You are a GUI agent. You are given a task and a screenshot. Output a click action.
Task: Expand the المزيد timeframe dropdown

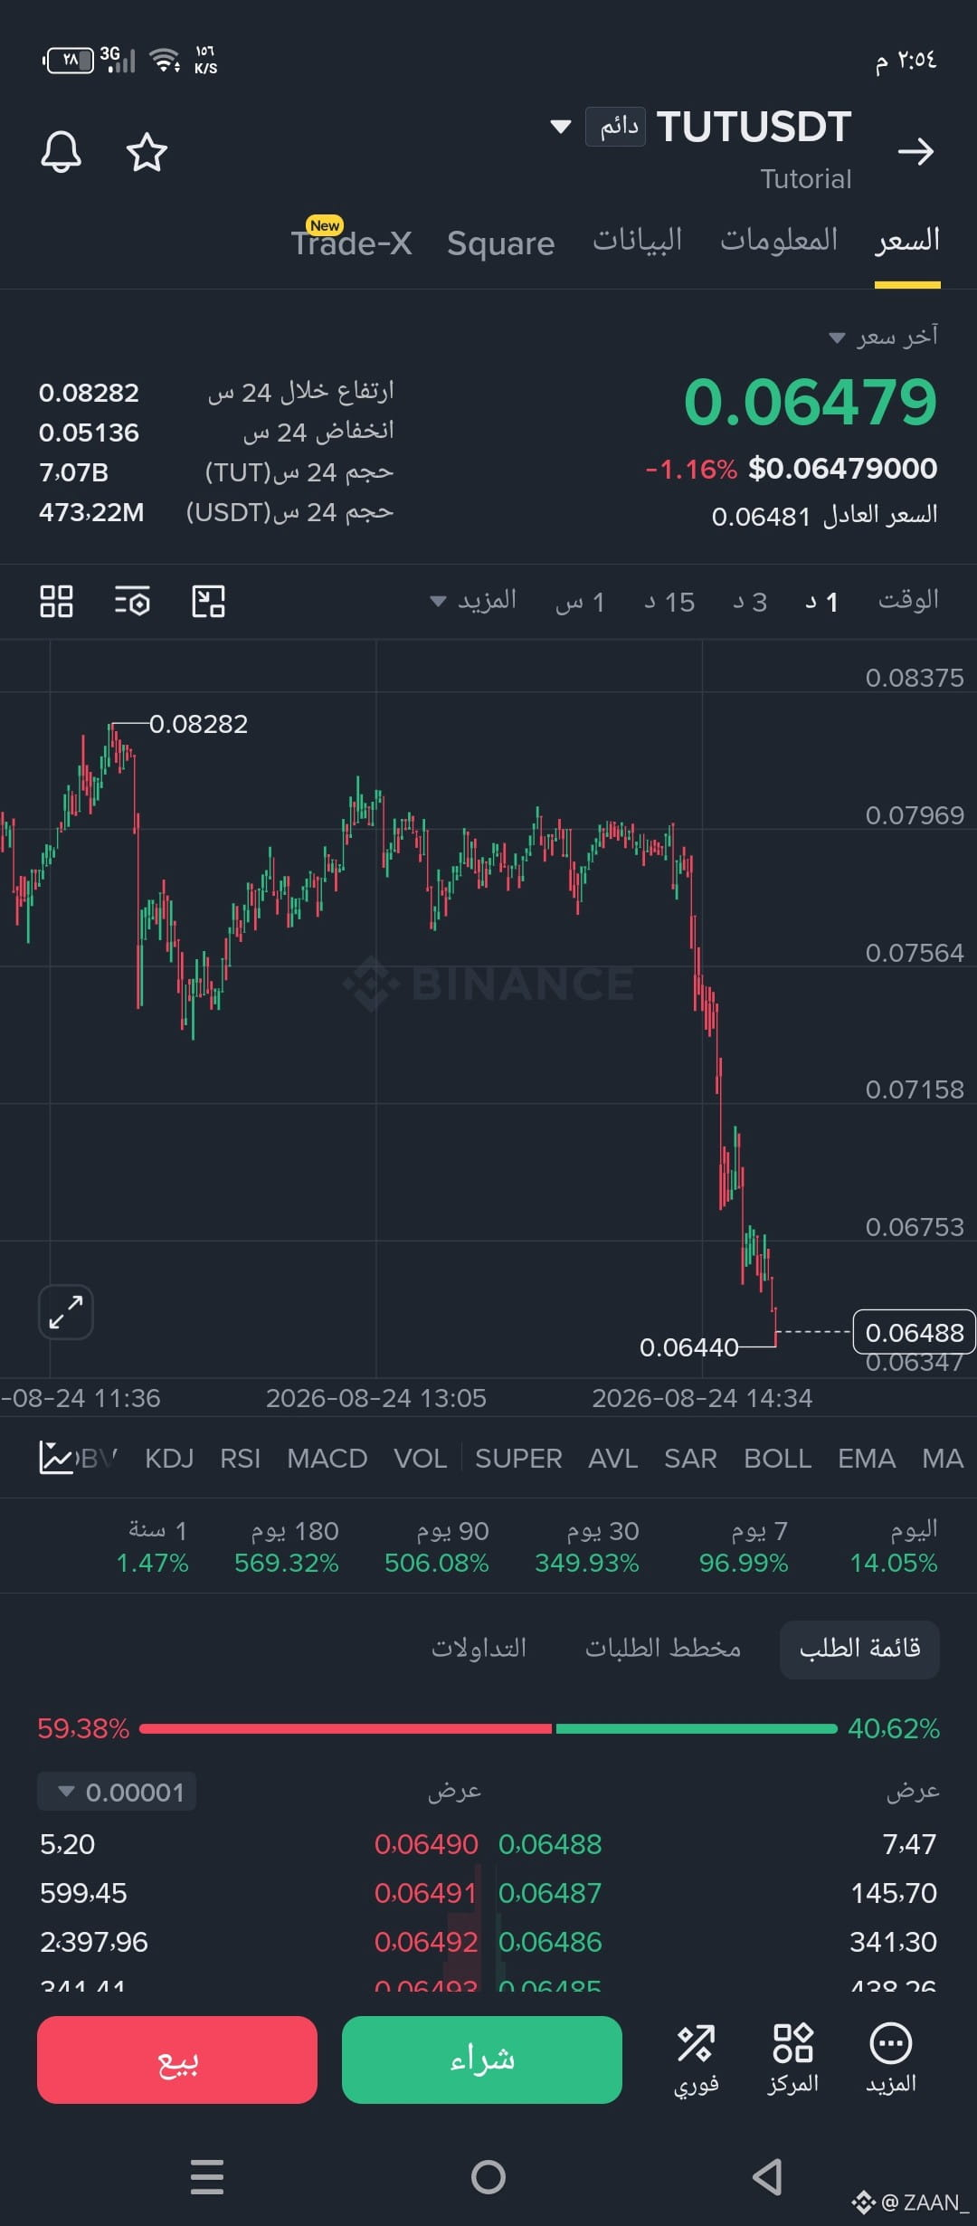tap(473, 601)
